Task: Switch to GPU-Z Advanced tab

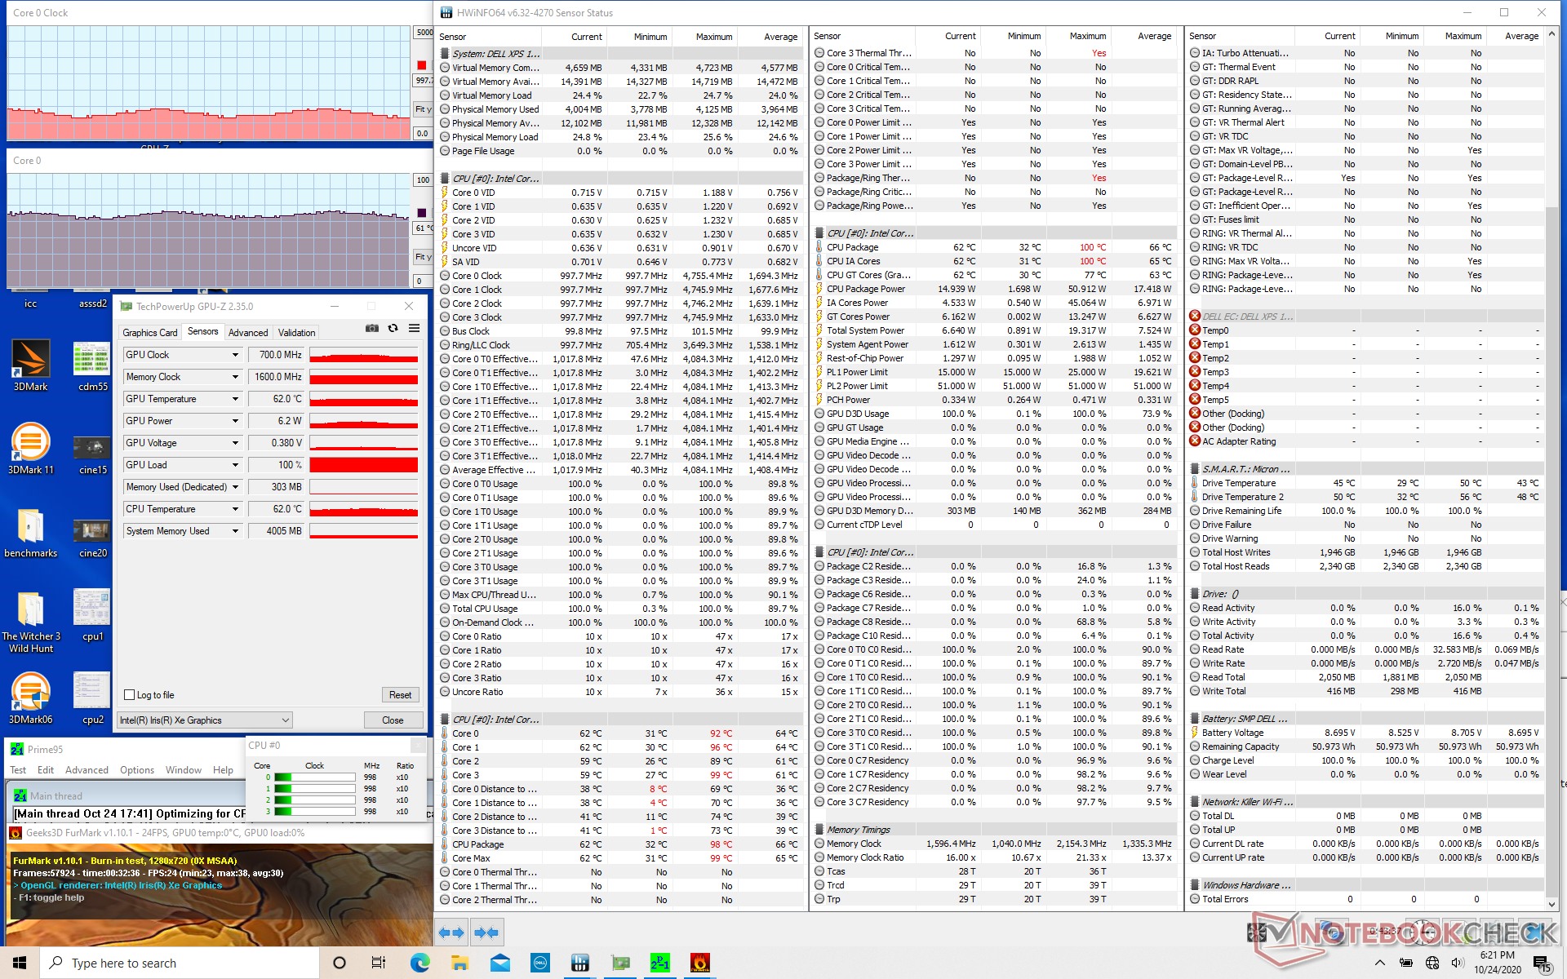Action: pyautogui.click(x=247, y=333)
